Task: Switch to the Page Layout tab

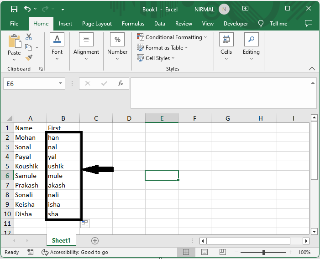Action: [x=97, y=24]
